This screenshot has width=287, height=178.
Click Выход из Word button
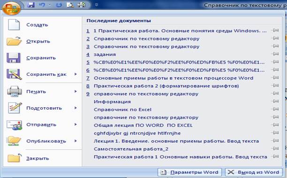click(x=254, y=172)
